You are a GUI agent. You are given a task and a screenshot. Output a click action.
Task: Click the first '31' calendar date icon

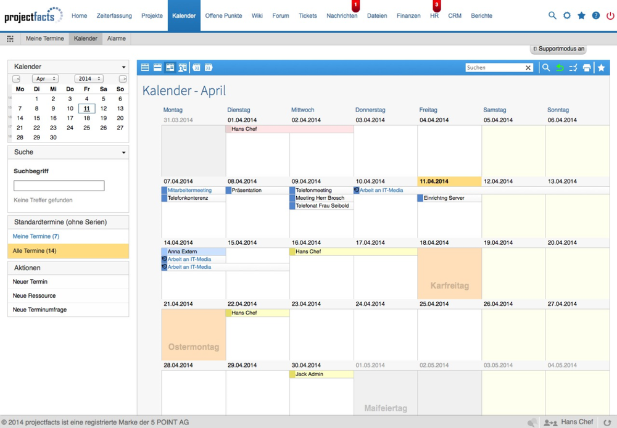coord(196,68)
